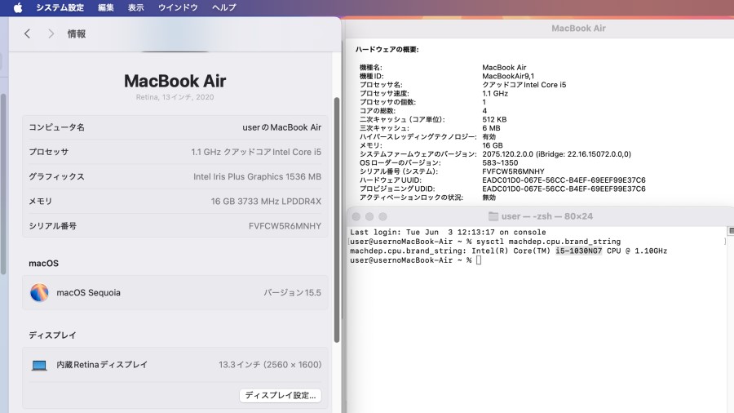Click the Terminal command prompt cursor
The height and width of the screenshot is (413, 734).
(479, 260)
